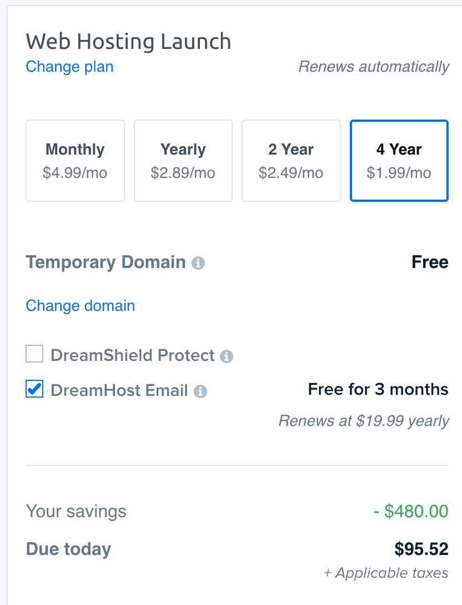Select the 2 Year billing plan
This screenshot has height=605, width=462.
click(291, 160)
